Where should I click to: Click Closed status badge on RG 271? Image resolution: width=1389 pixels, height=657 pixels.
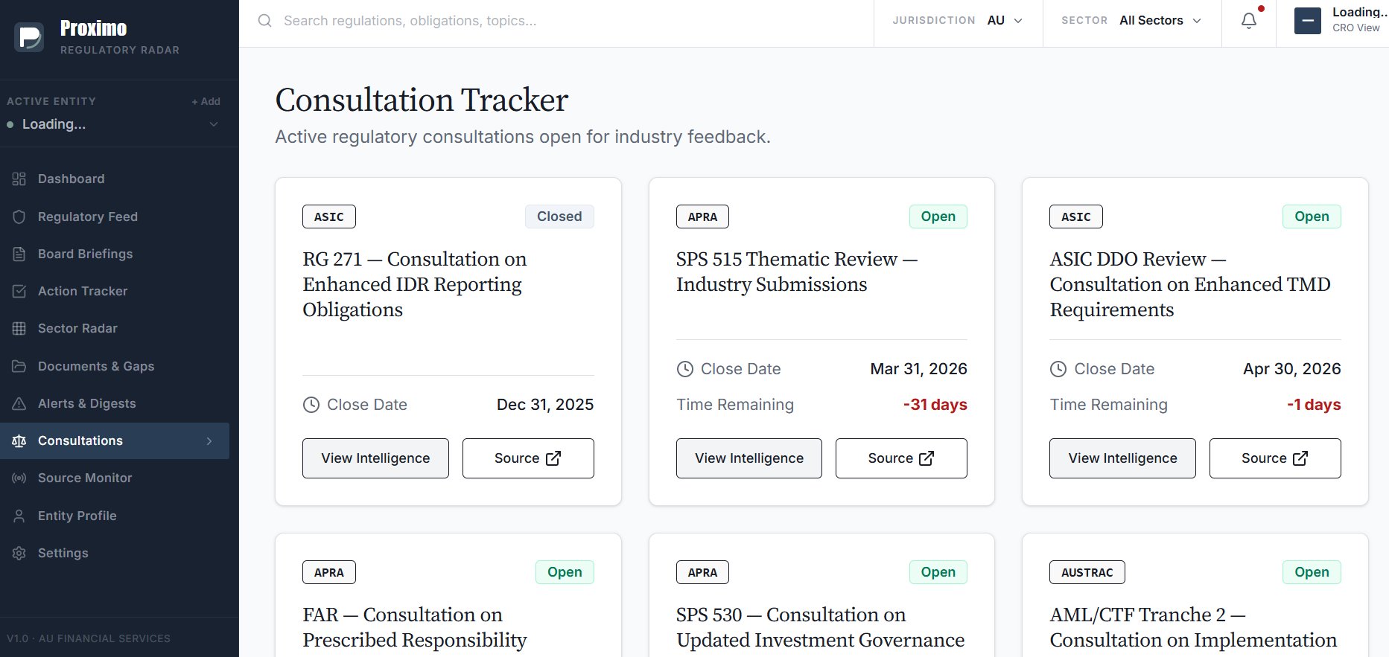click(559, 217)
